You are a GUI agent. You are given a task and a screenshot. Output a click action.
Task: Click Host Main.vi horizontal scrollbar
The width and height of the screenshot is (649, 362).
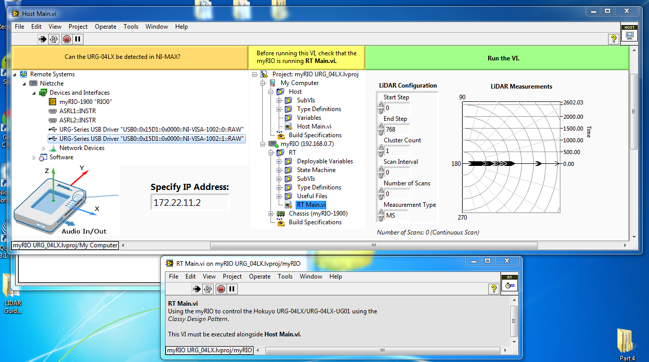tap(374, 245)
